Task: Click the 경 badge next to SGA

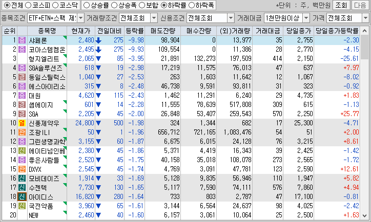Action: [x=22, y=114]
